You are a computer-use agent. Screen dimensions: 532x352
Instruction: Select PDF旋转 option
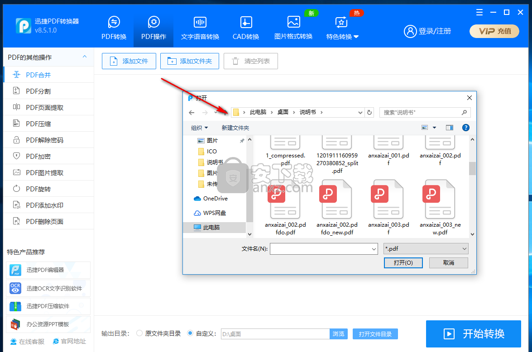[48, 189]
